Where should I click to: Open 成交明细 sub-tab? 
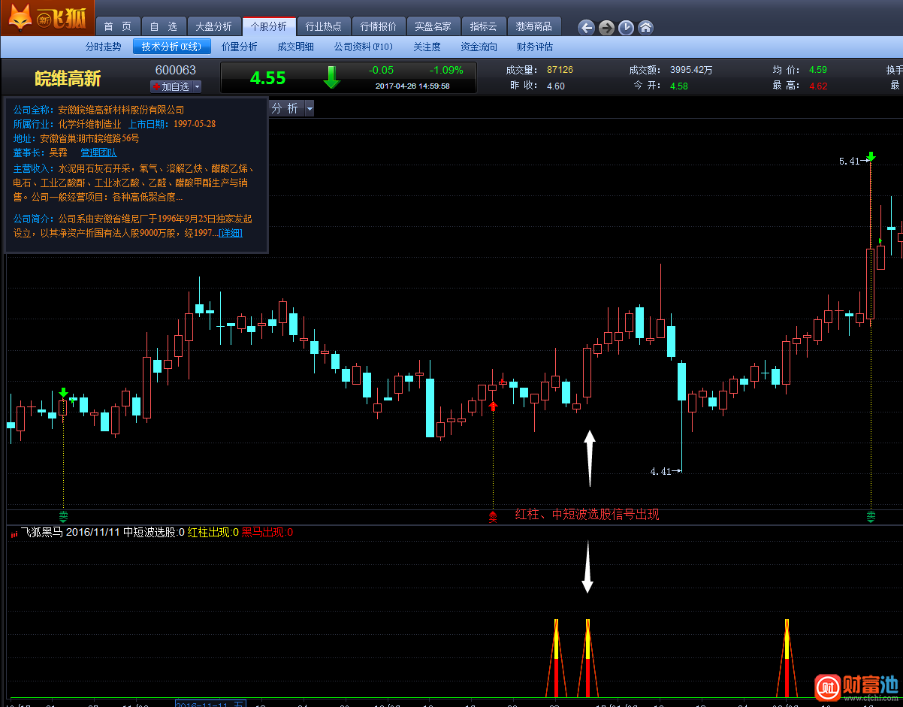click(295, 47)
